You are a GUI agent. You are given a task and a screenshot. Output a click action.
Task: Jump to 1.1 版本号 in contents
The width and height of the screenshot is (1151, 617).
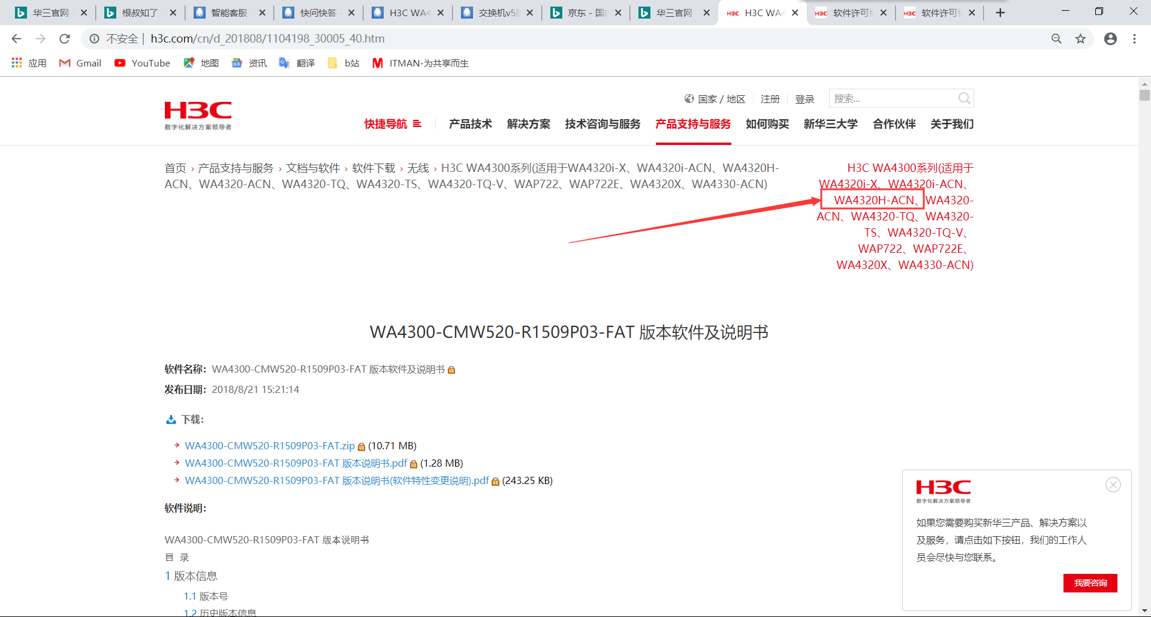(x=206, y=596)
